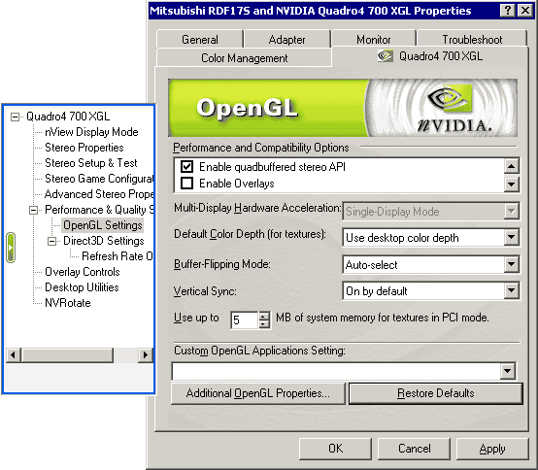
Task: Open Additional OpenGL Properties
Action: 258,393
